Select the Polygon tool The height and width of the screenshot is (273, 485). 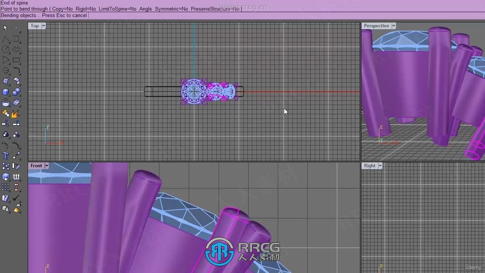pos(5,71)
